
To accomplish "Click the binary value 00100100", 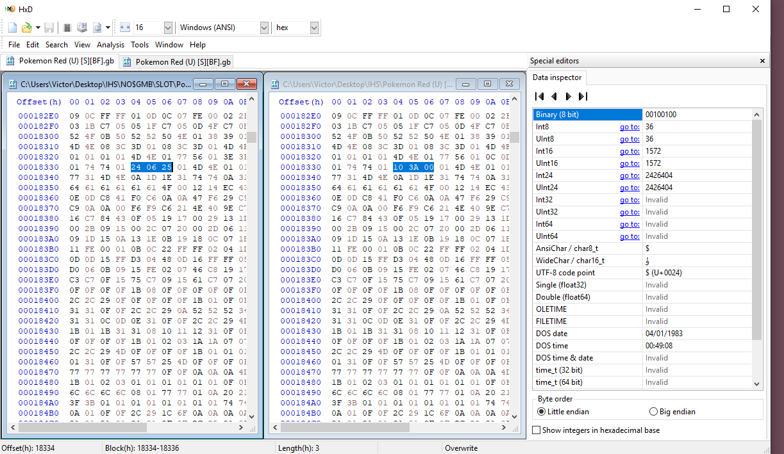I will click(660, 115).
